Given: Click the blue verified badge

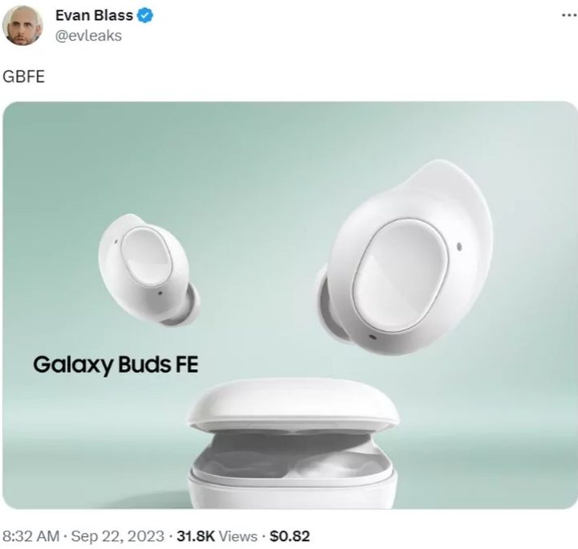Looking at the screenshot, I should click(x=145, y=15).
